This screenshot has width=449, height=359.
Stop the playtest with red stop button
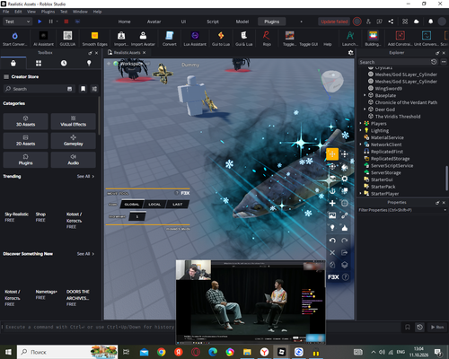click(x=66, y=22)
